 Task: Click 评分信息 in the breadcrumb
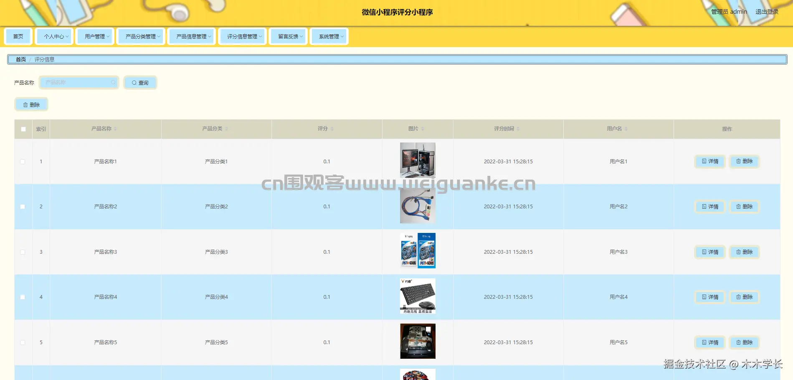[44, 60]
